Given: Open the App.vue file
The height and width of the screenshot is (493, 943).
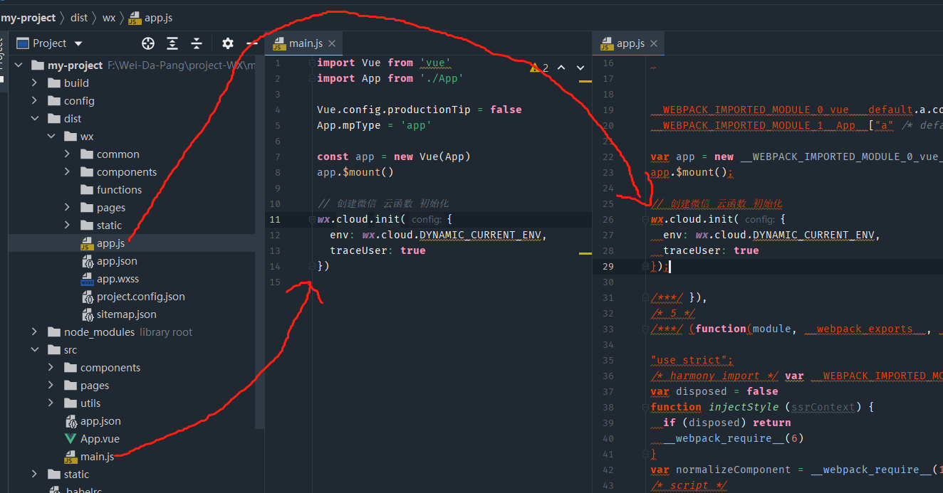Looking at the screenshot, I should [100, 439].
